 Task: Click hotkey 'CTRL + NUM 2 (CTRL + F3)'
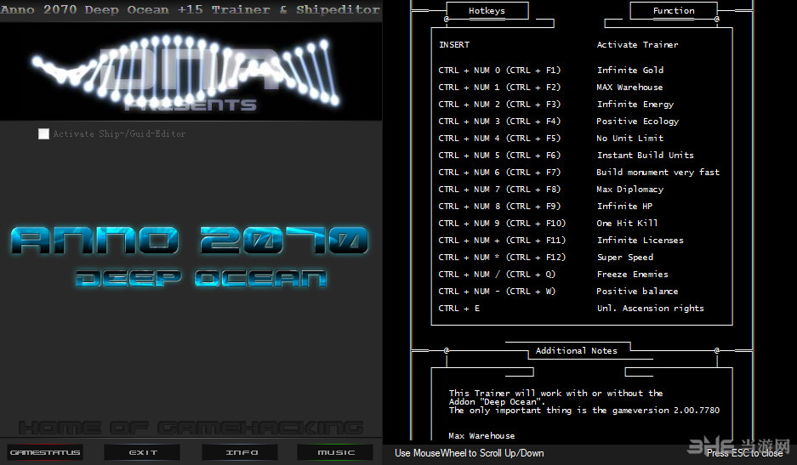click(499, 105)
